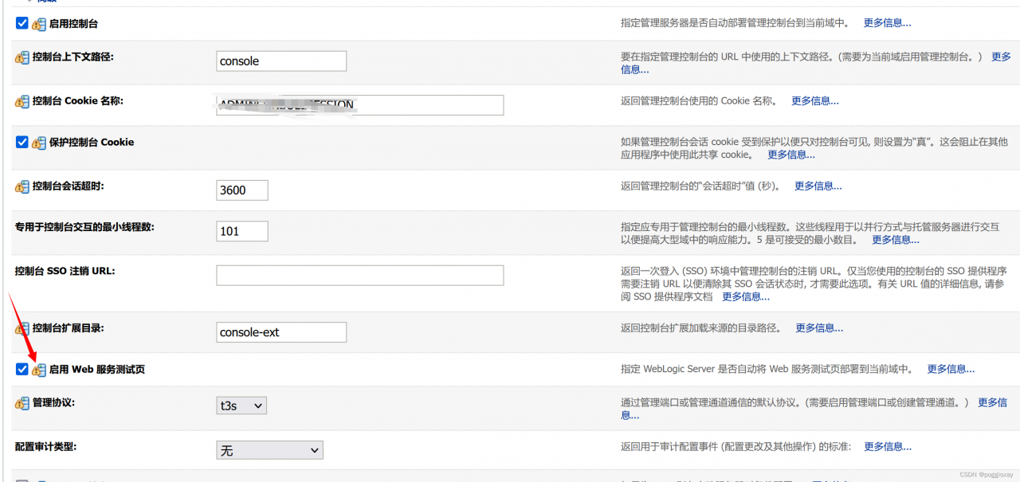
Task: Open 更多信息 link for 启用控制台 description
Action: 887,23
